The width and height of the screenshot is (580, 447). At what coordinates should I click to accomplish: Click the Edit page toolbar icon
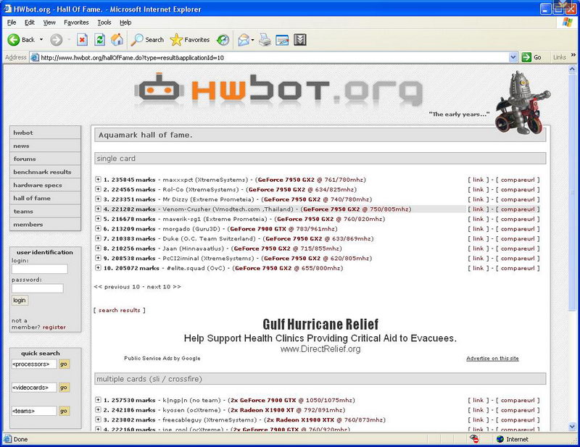[x=282, y=40]
